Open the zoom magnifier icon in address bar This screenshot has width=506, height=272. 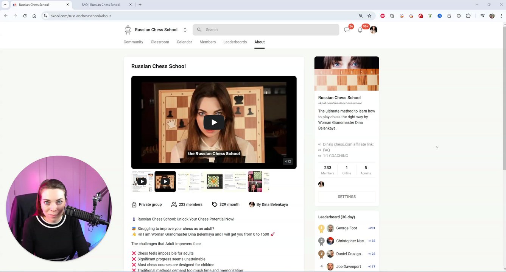point(361,16)
